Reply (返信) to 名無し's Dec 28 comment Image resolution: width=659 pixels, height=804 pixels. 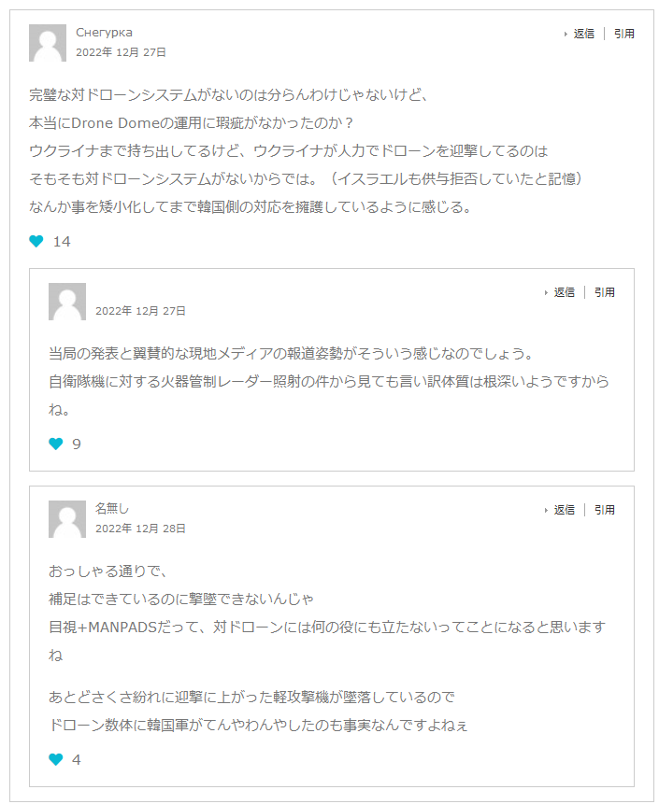(x=564, y=510)
